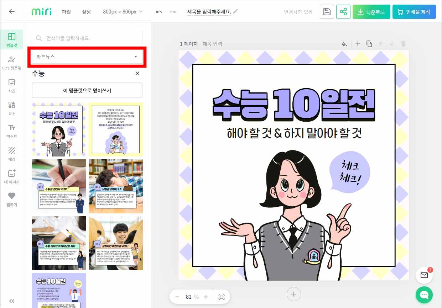
Task: Collapse the side panel with double chevron
Action: tap(12, 301)
